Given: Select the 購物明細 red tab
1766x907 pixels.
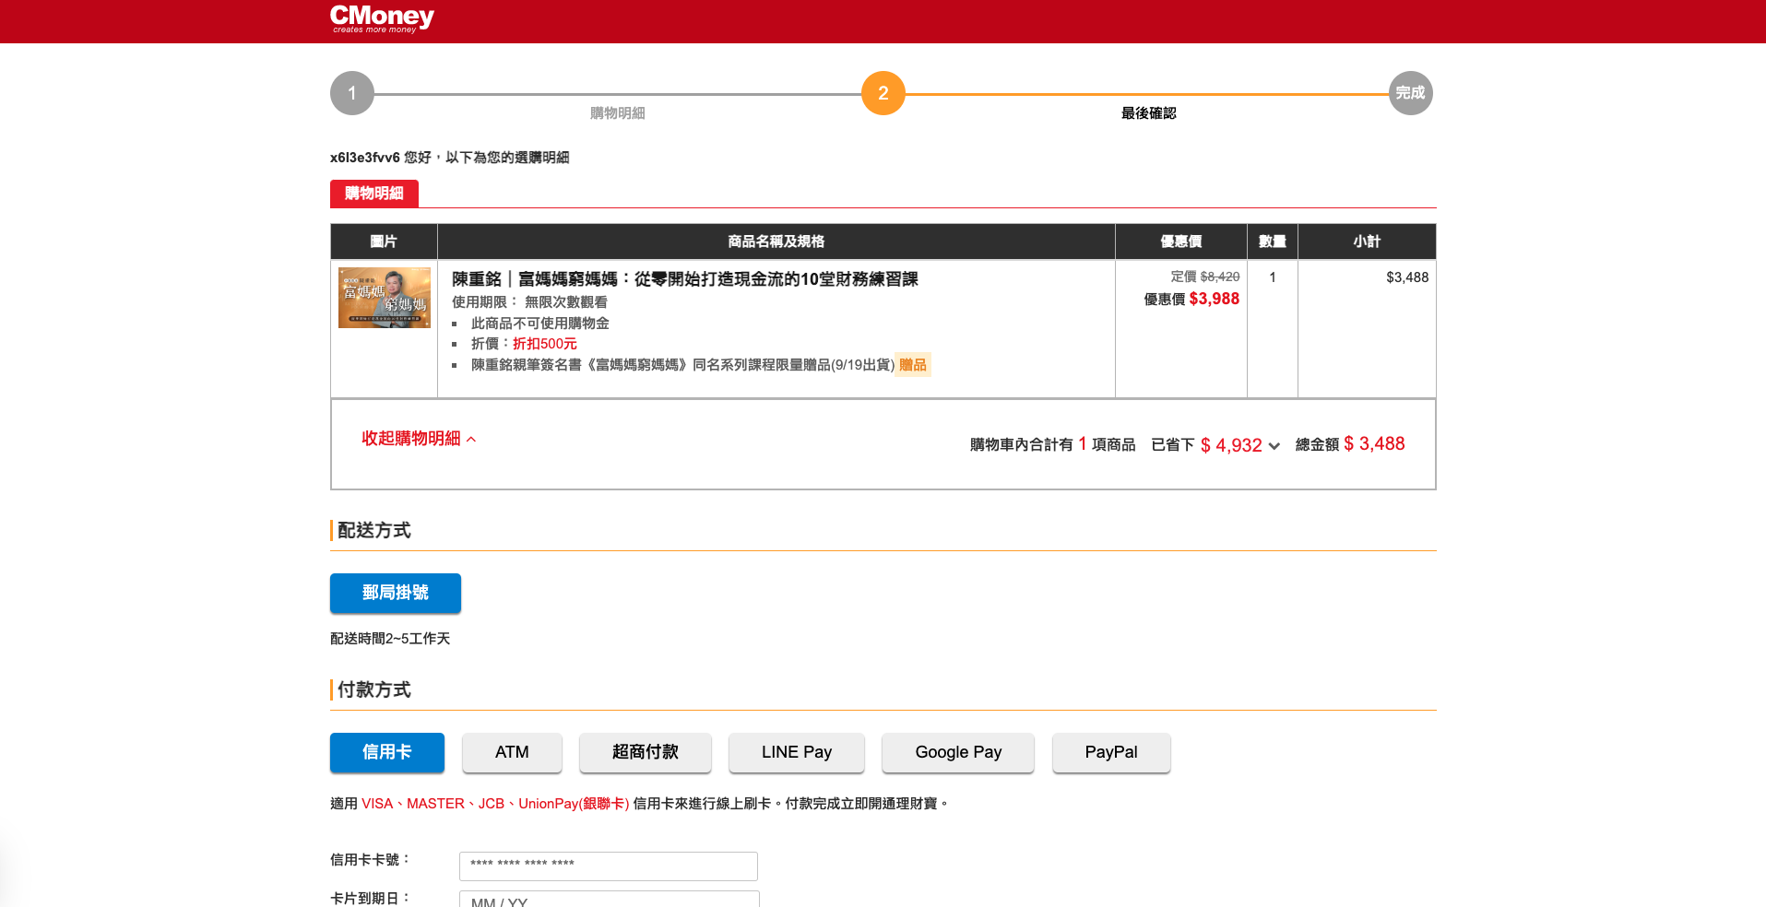Looking at the screenshot, I should tap(373, 194).
